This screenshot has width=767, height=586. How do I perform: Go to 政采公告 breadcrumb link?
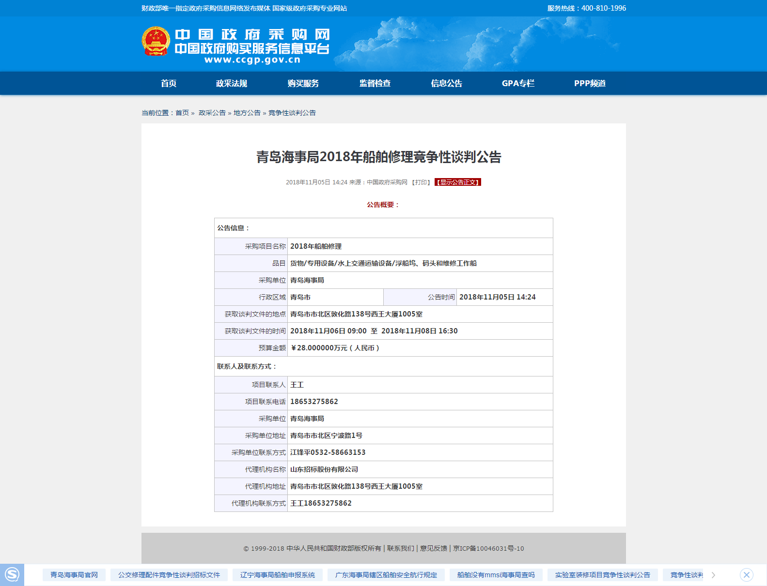[212, 113]
